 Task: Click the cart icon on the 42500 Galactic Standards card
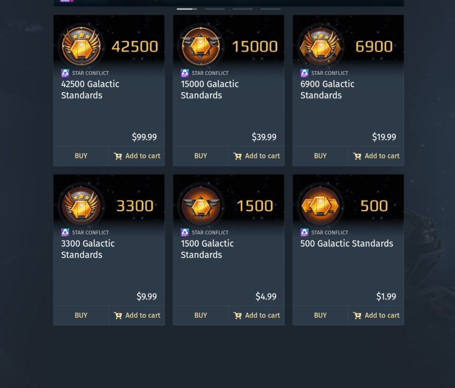pyautogui.click(x=117, y=156)
